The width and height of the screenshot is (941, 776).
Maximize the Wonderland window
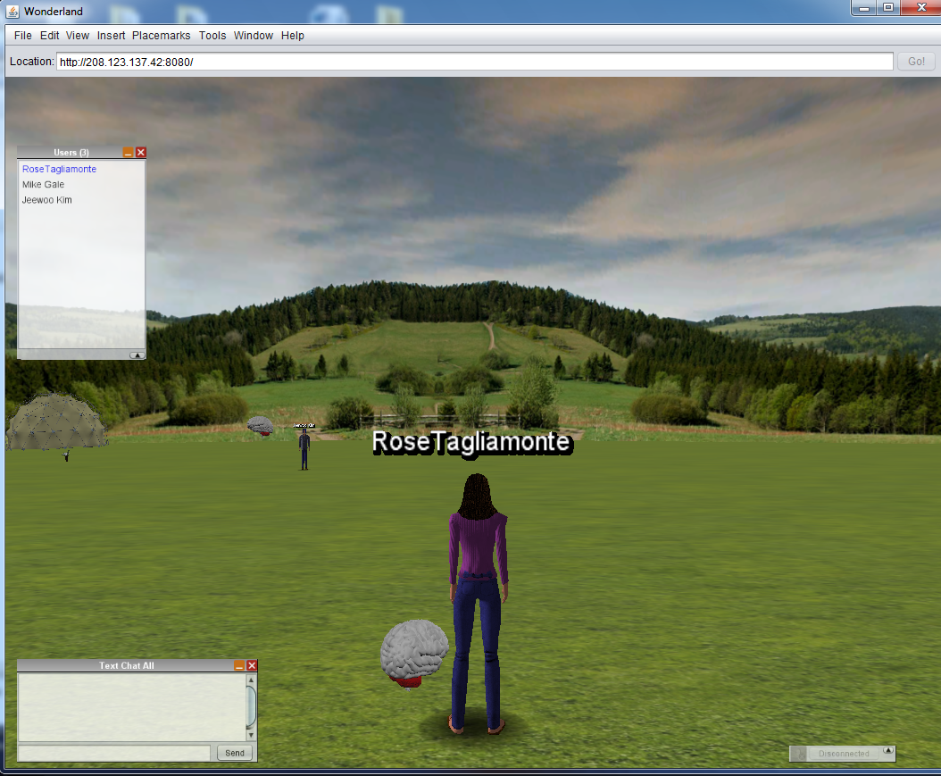point(888,8)
